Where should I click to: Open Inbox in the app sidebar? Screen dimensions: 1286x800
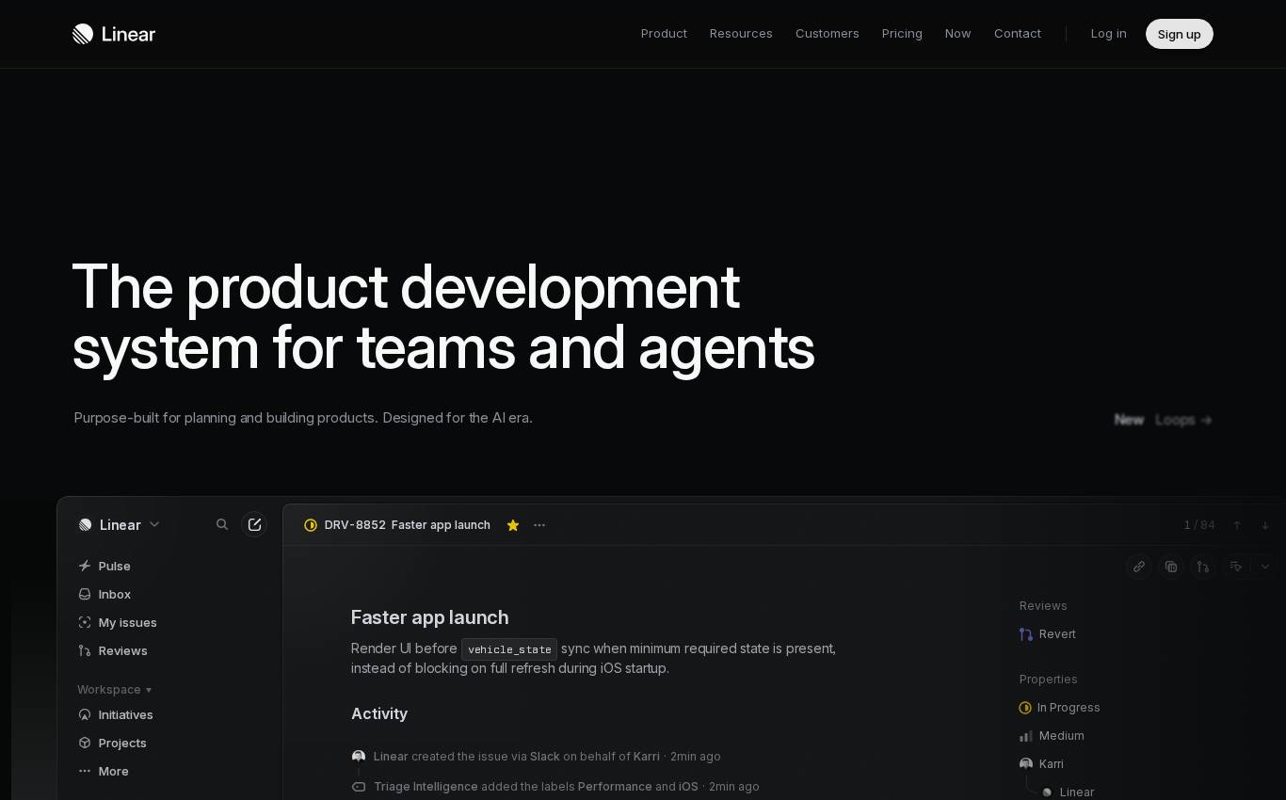[x=104, y=594]
